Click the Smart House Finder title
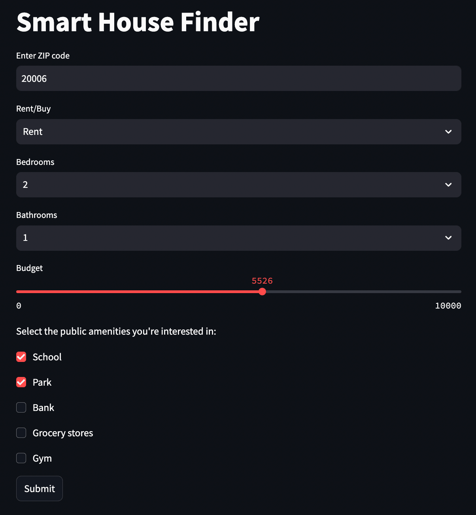The image size is (476, 515). 138,23
